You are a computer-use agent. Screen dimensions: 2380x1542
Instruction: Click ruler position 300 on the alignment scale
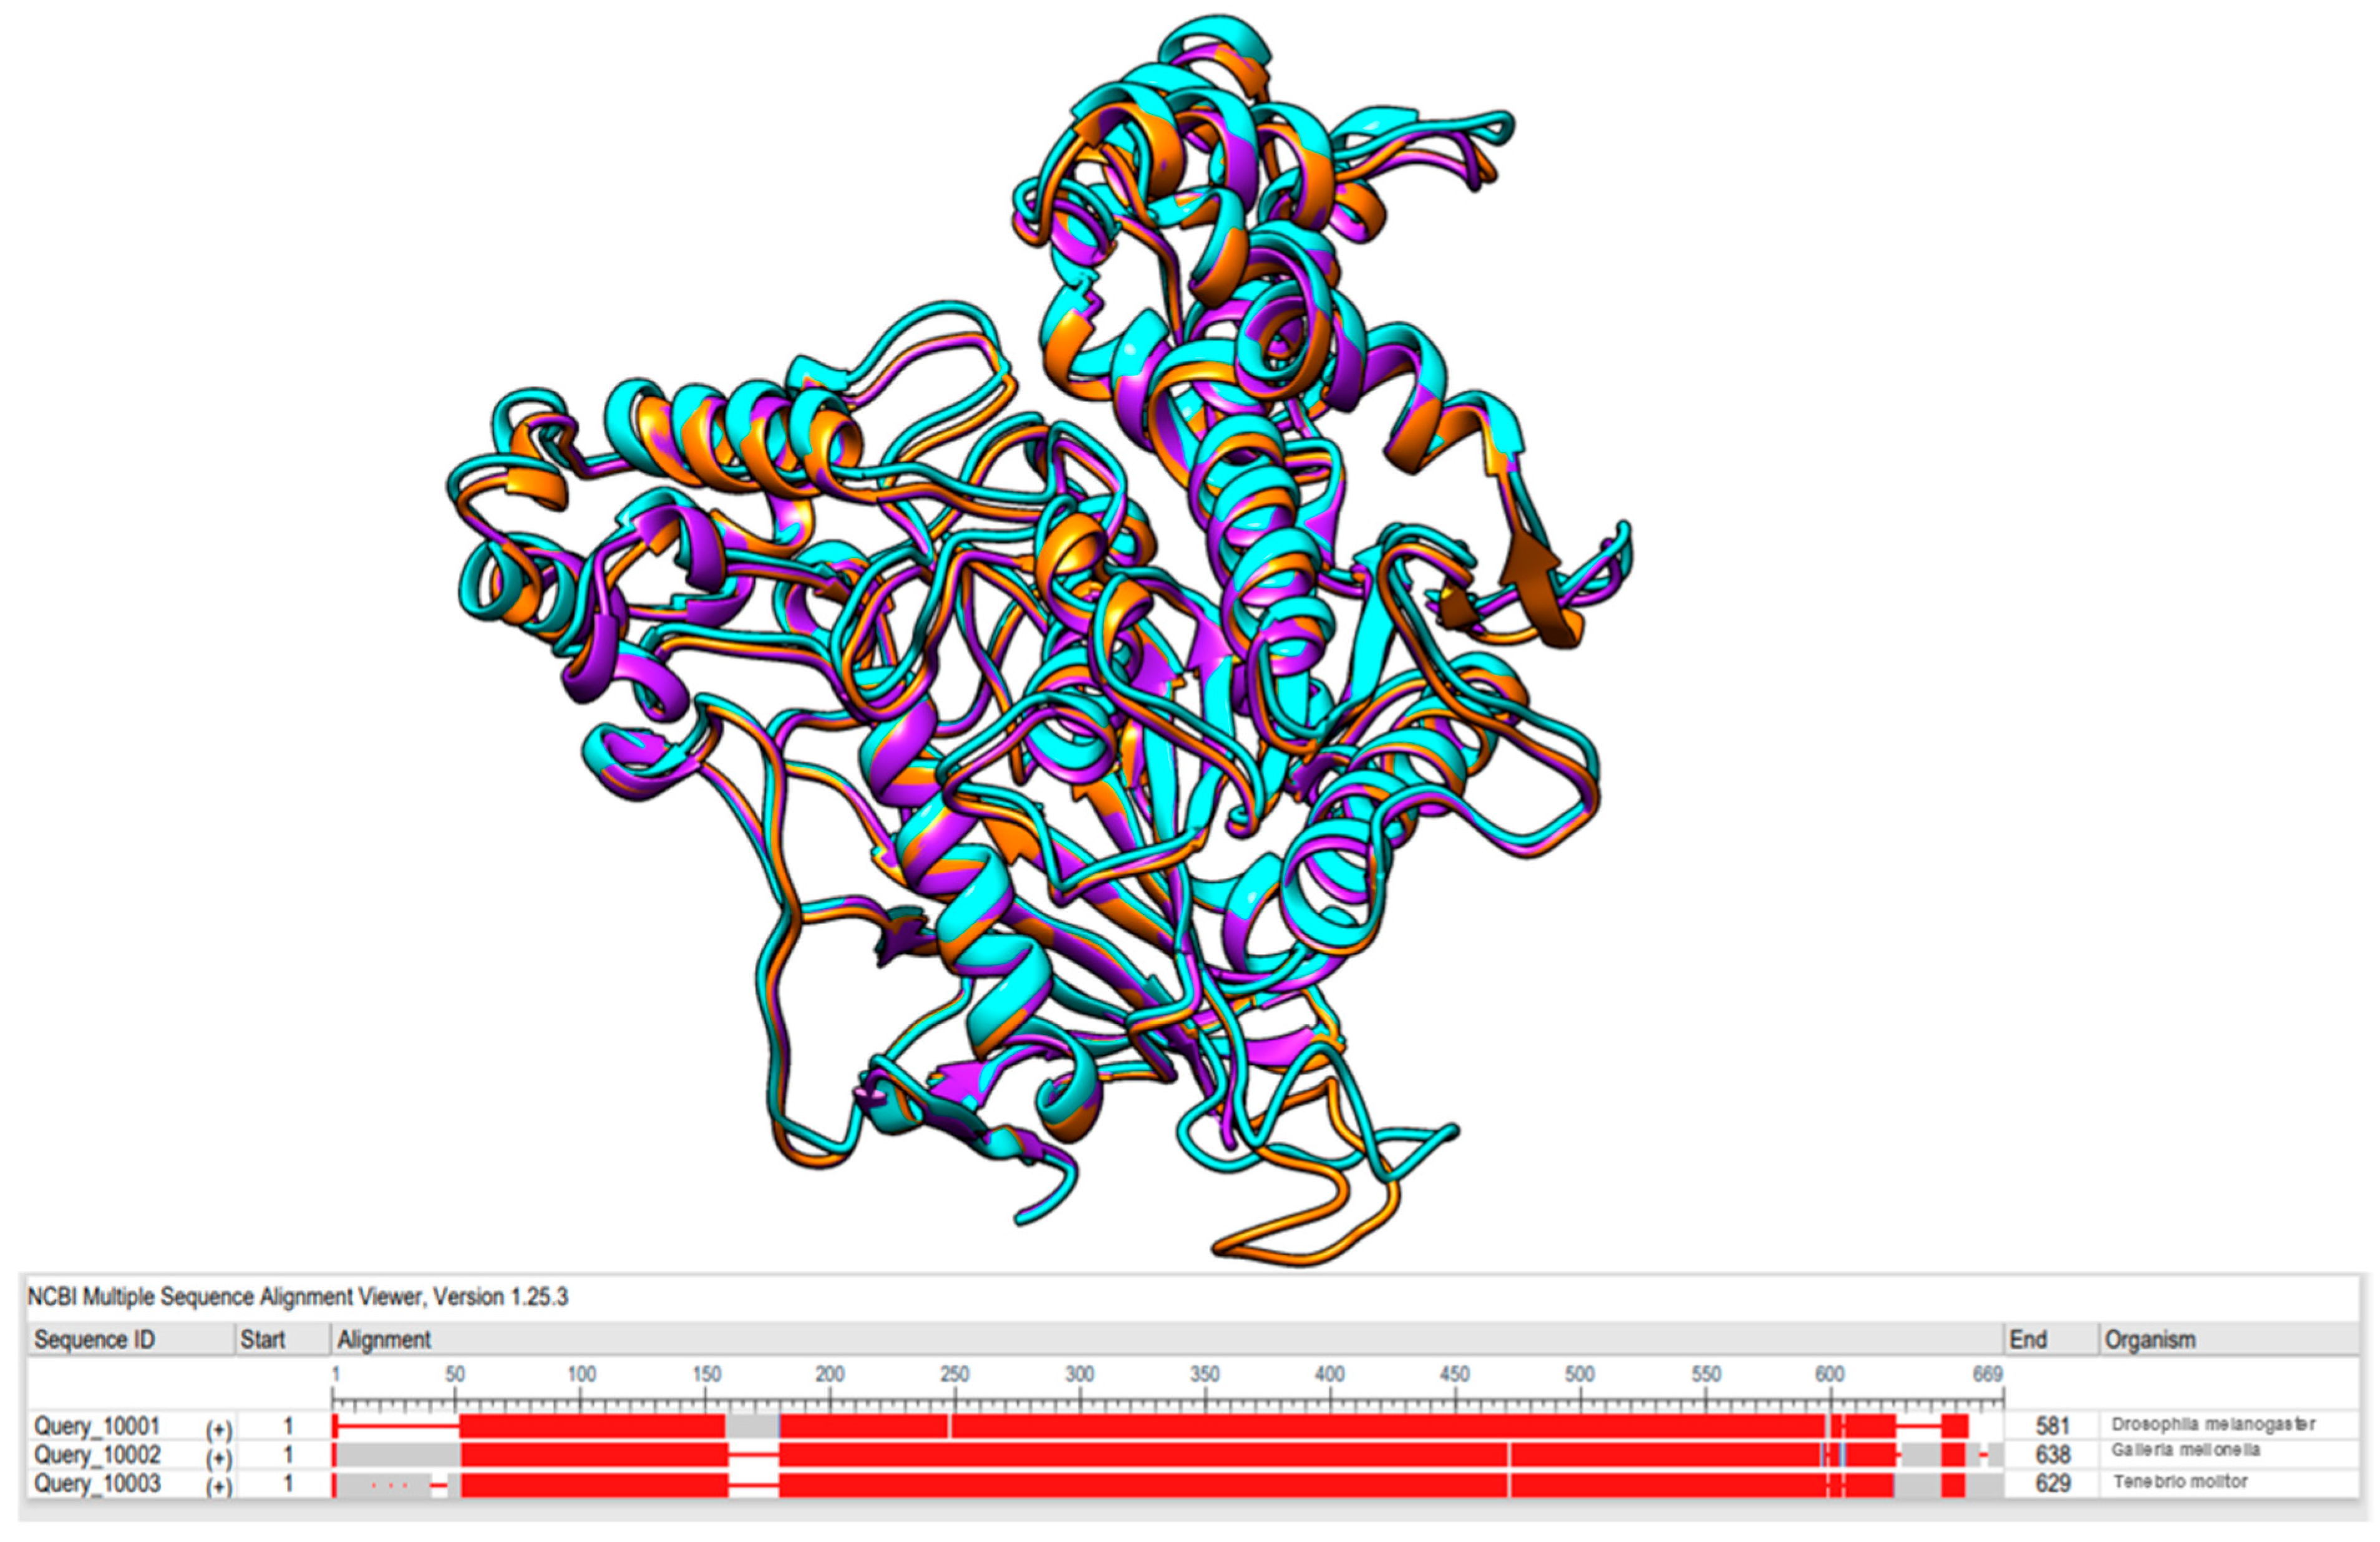click(x=1079, y=1375)
